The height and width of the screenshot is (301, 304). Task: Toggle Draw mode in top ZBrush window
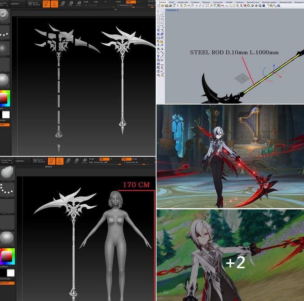coord(54,4)
